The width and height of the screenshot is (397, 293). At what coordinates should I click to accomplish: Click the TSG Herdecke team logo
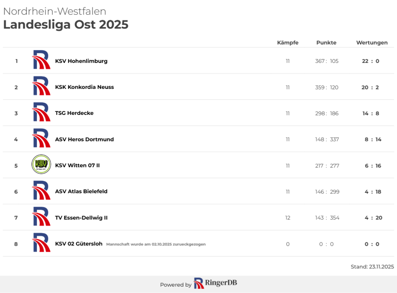point(41,112)
